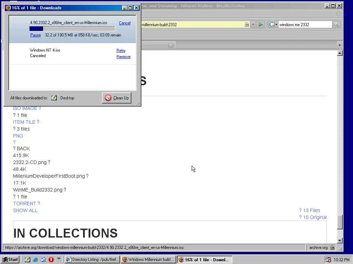The width and height of the screenshot is (353, 264).
Task: Cancel the Millennium.iso download
Action: [x=124, y=23]
